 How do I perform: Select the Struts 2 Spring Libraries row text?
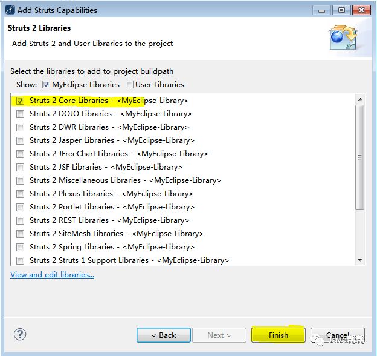(112, 247)
